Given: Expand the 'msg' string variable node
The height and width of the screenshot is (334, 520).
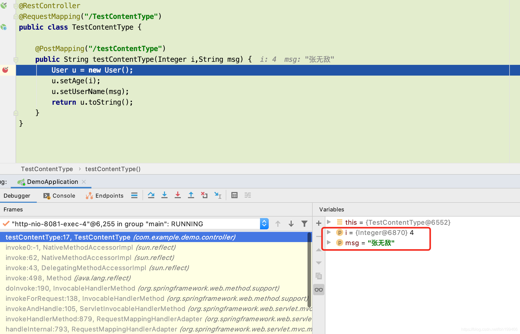Looking at the screenshot, I should 329,243.
